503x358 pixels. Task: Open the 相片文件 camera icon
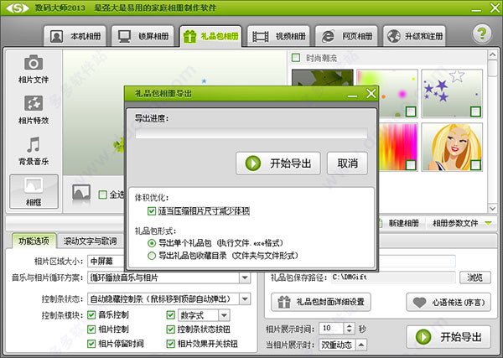click(x=34, y=63)
